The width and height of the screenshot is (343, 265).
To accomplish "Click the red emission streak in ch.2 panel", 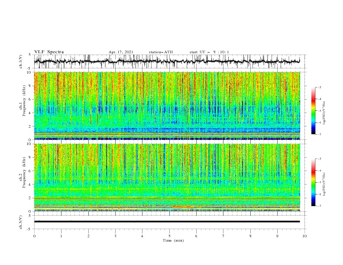I will (183, 207).
